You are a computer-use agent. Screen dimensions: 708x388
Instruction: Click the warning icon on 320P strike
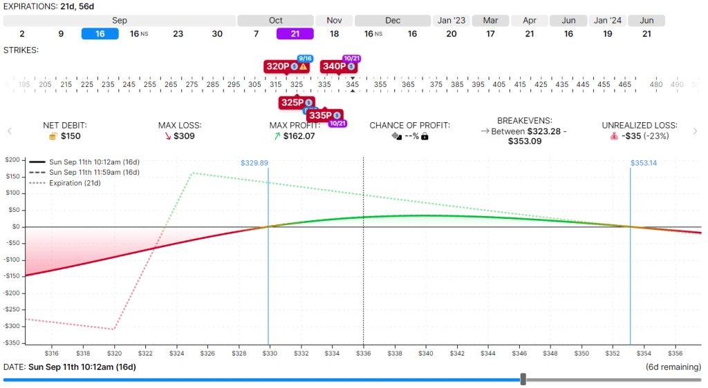pos(304,67)
